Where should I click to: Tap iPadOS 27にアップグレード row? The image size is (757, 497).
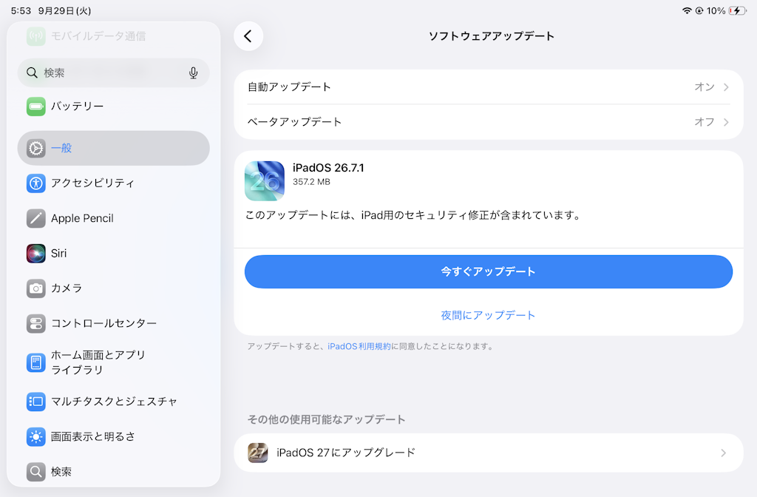tap(489, 453)
